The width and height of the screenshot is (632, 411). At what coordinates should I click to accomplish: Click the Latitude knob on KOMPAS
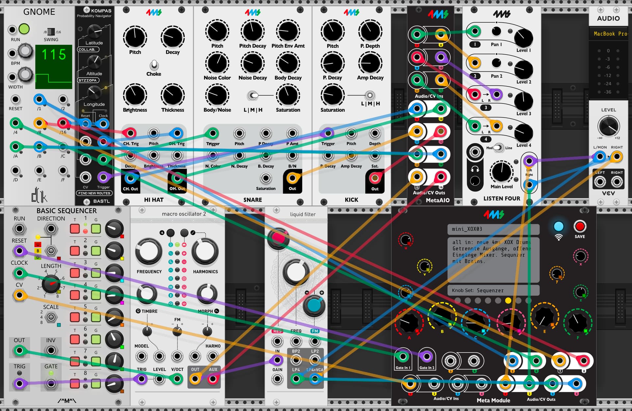pyautogui.click(x=94, y=32)
